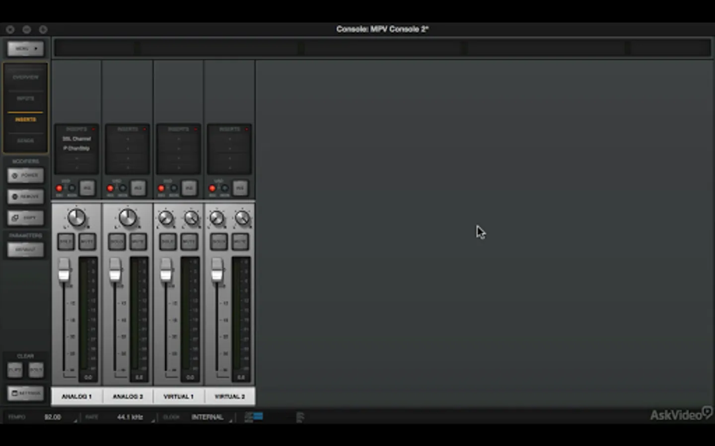
Task: Solo the Analog 2 channel
Action: pyautogui.click(x=117, y=241)
